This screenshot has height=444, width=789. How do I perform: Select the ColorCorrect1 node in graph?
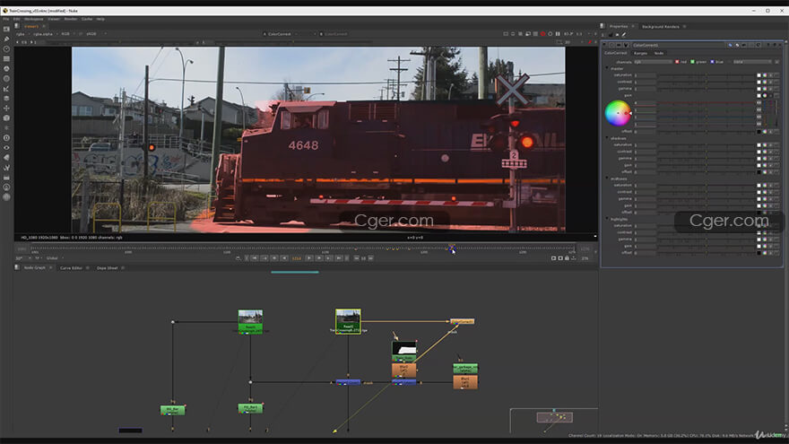(462, 321)
